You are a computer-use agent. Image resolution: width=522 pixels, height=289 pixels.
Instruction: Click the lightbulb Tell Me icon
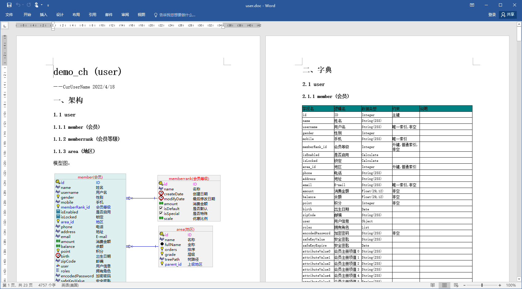click(156, 15)
